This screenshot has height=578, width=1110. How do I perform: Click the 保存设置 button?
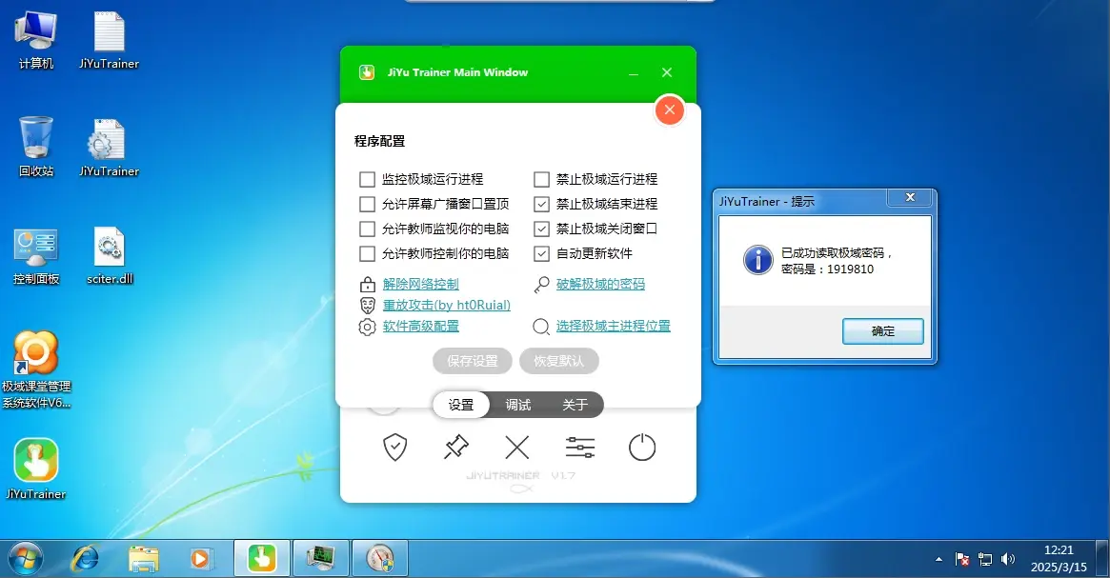473,361
